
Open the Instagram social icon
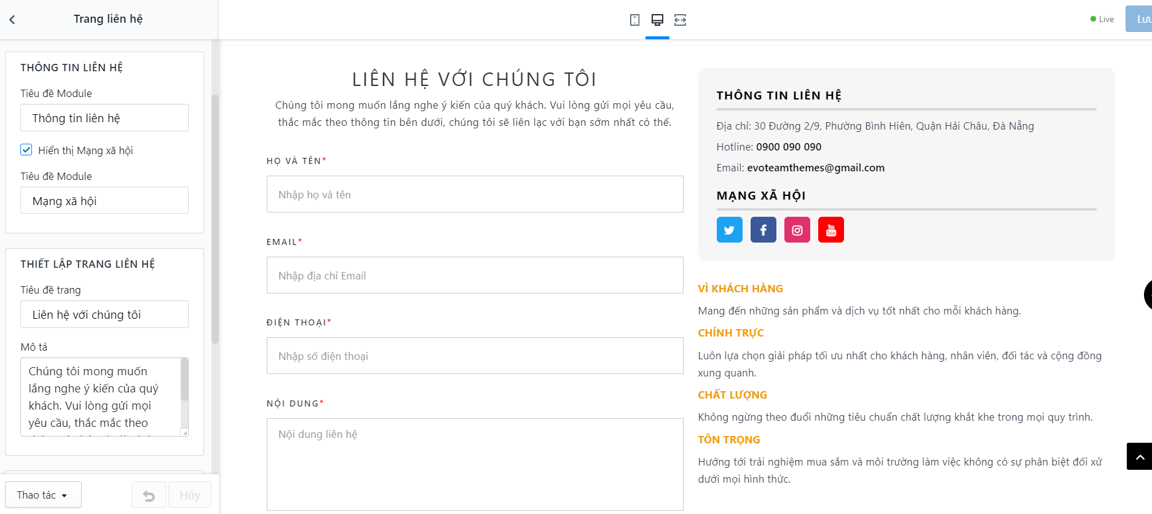[x=797, y=230]
